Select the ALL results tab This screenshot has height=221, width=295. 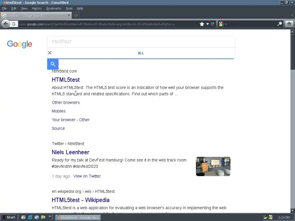click(141, 53)
